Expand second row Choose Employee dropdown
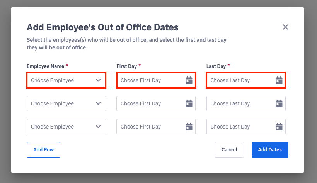This screenshot has height=183, width=317. coord(98,103)
